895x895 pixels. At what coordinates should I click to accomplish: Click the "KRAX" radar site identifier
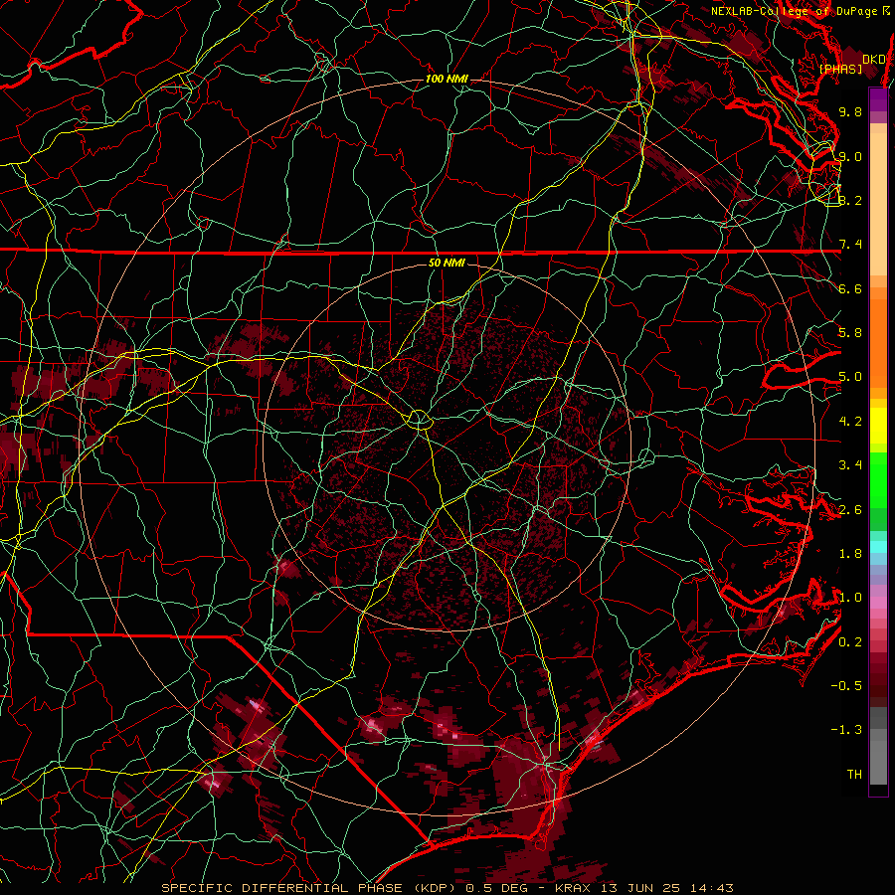coord(573,888)
